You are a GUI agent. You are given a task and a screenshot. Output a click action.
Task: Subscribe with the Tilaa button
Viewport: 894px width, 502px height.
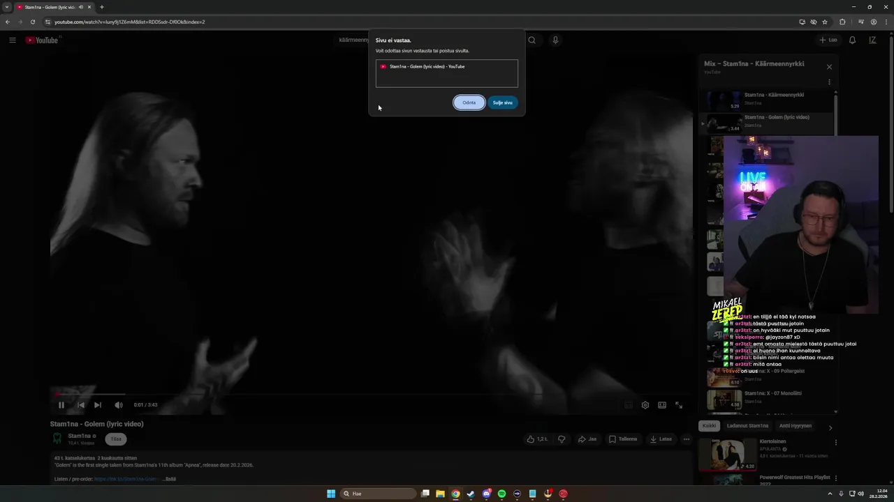(116, 439)
